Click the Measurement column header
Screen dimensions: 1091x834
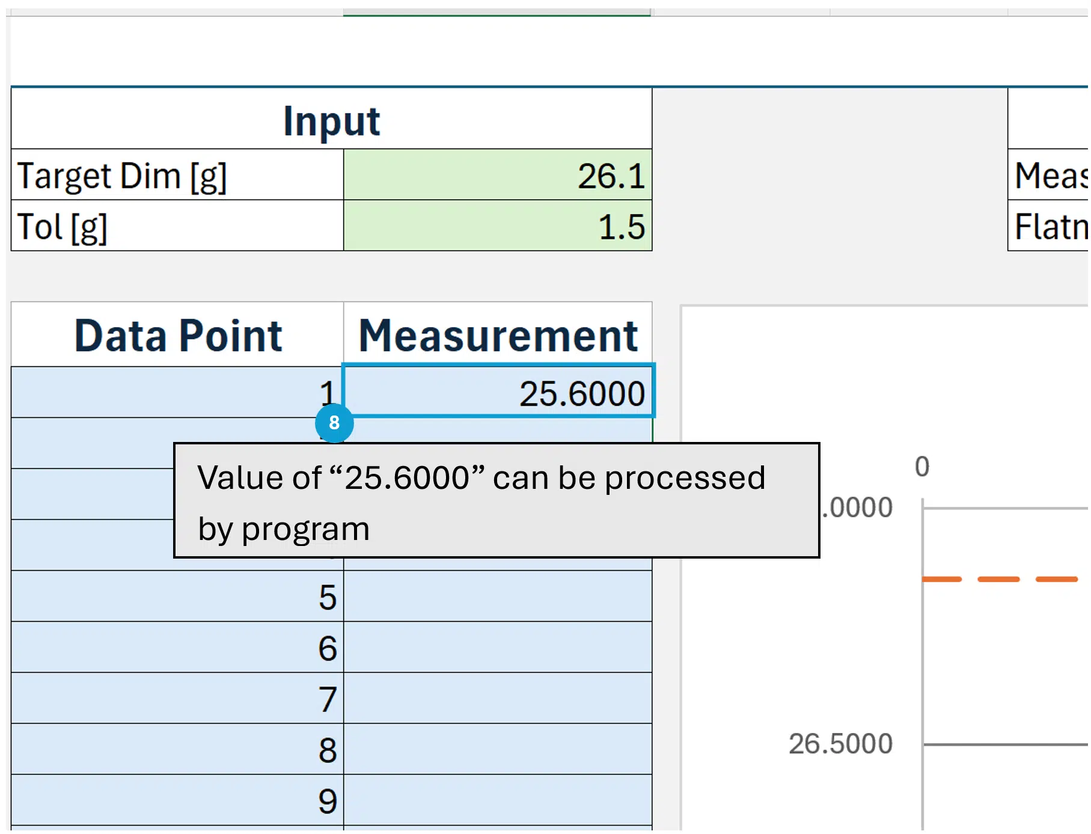tap(498, 335)
